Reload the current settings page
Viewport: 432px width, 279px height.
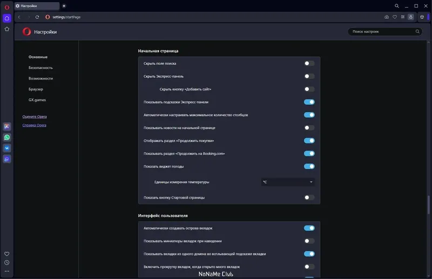tap(37, 17)
